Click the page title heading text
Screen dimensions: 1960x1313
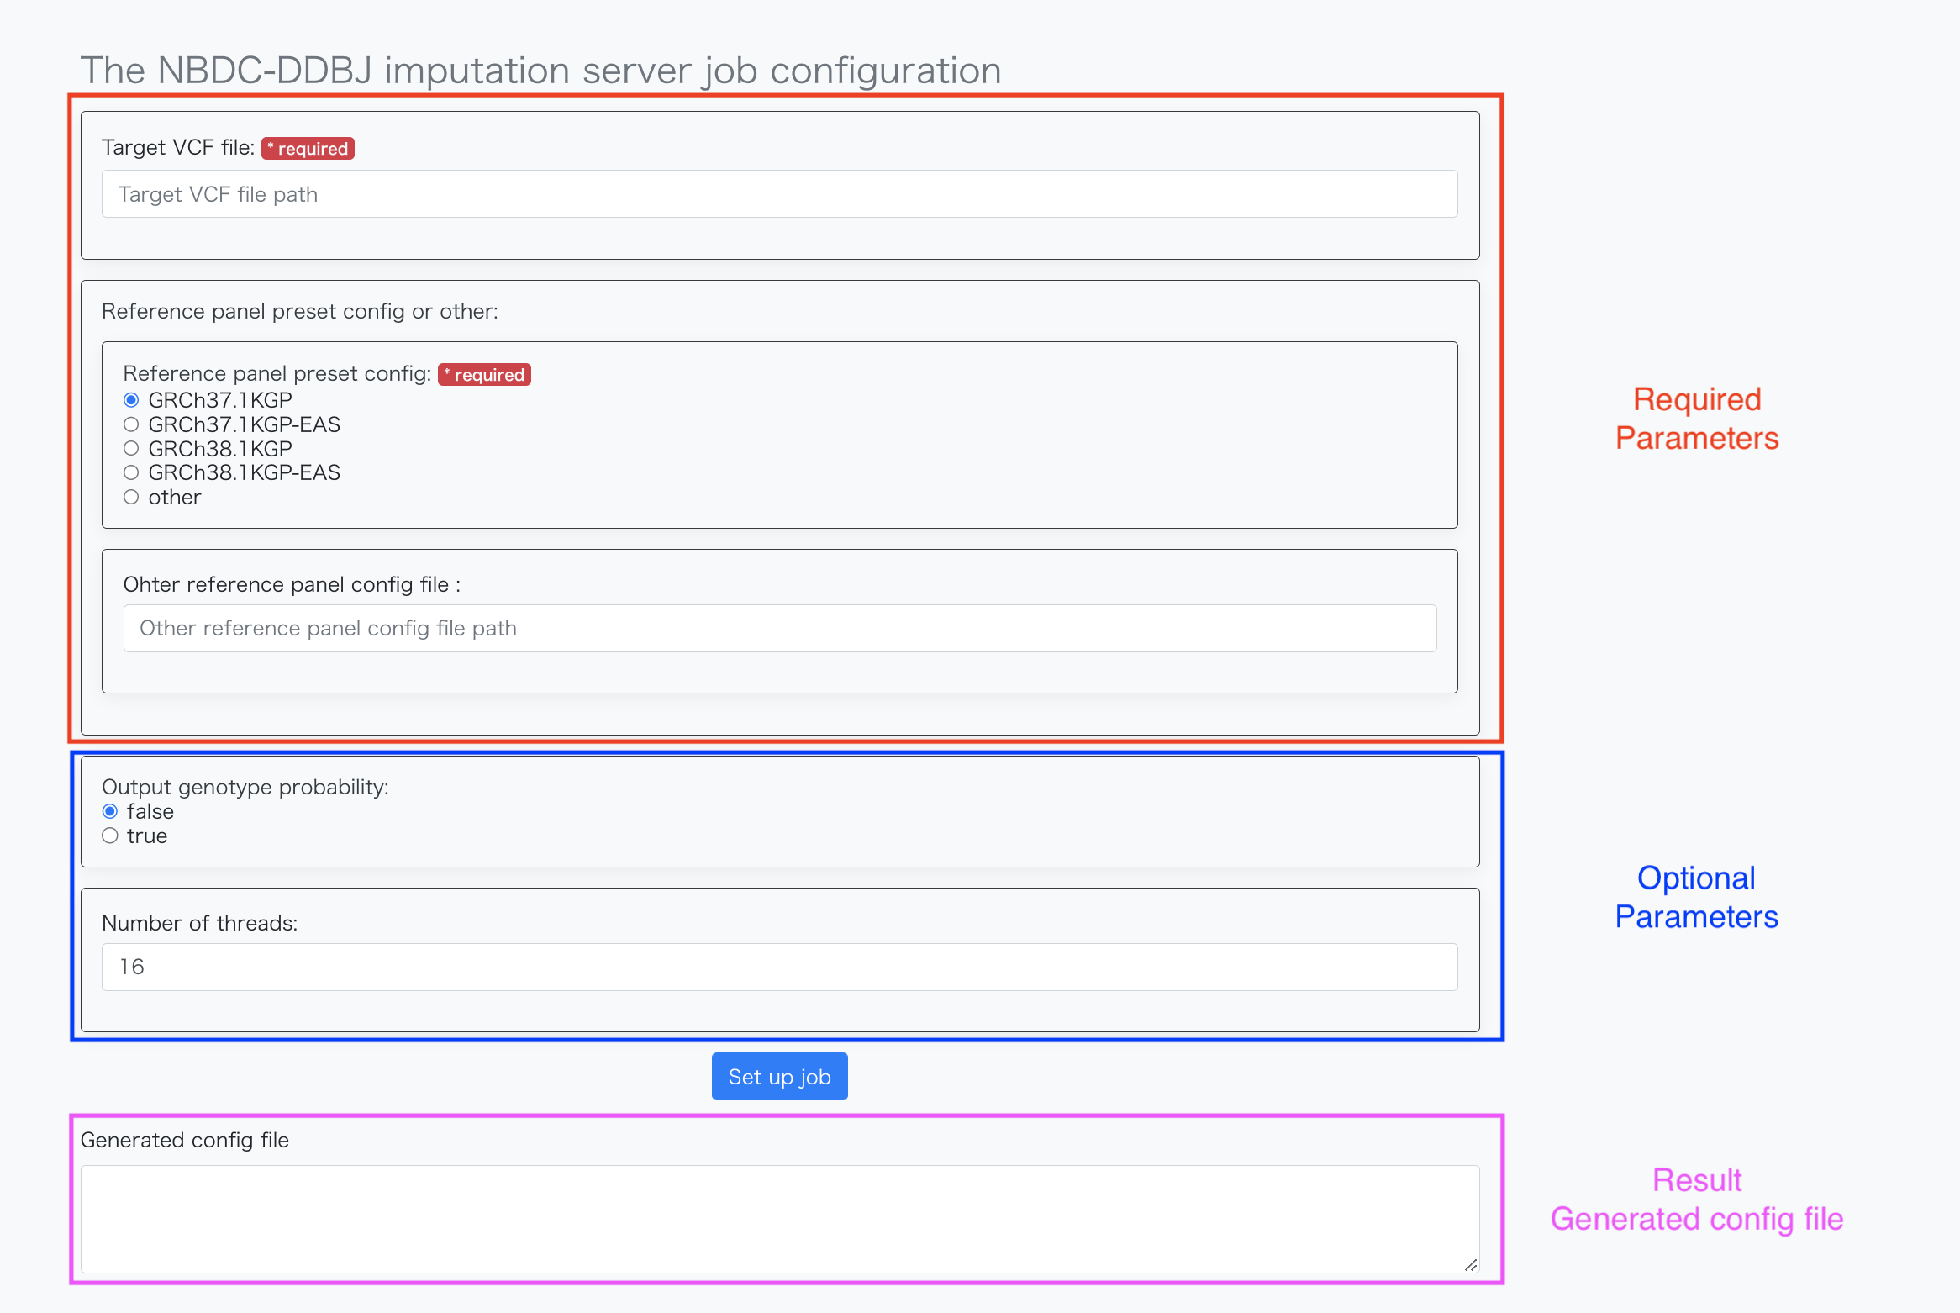540,71
